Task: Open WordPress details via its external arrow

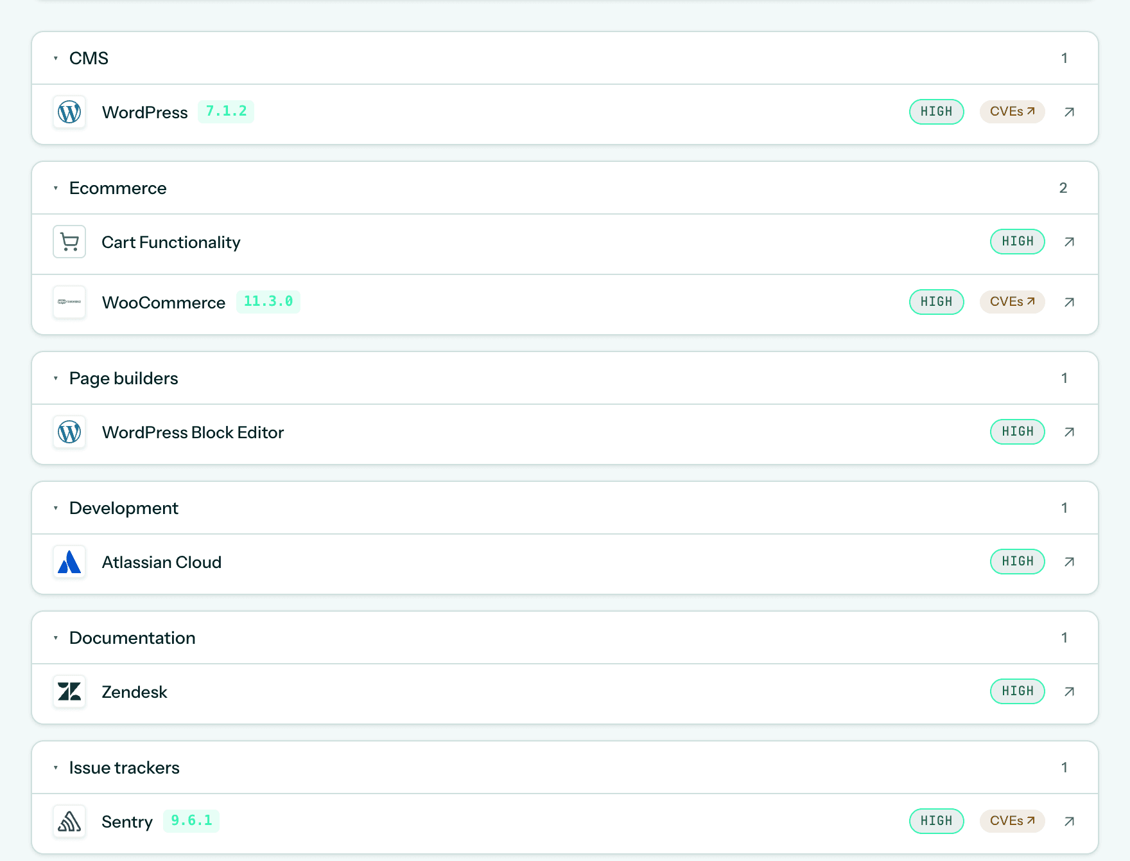Action: (x=1069, y=112)
